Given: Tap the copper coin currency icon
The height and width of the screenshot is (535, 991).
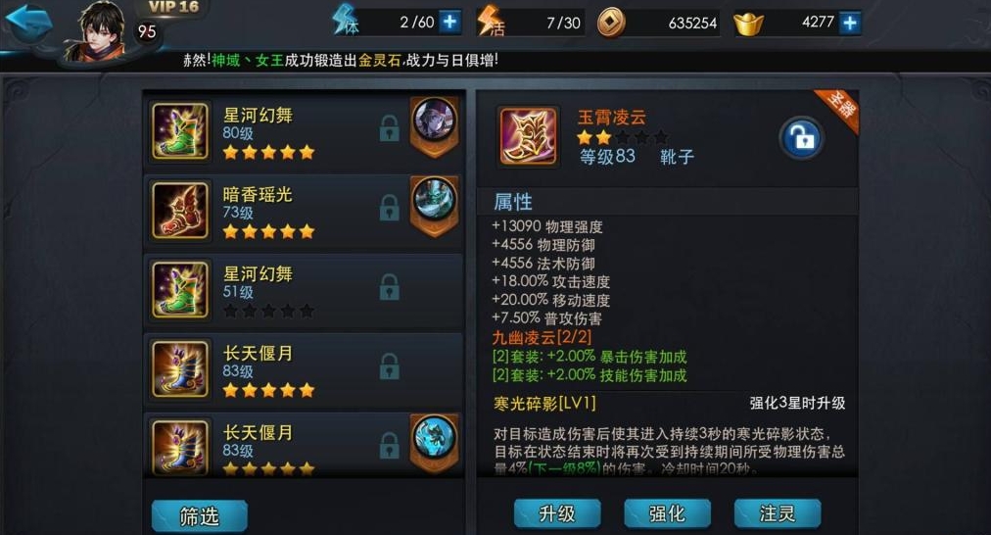Looking at the screenshot, I should pos(611,23).
